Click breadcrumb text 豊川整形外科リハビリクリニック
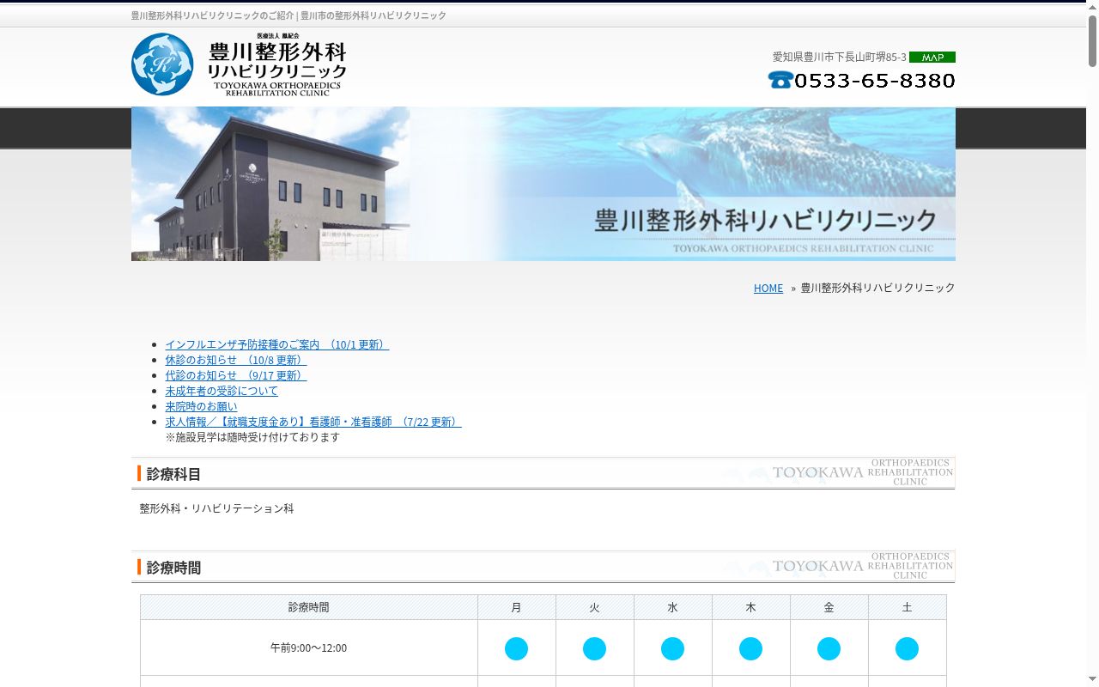This screenshot has width=1099, height=687. pyautogui.click(x=877, y=288)
